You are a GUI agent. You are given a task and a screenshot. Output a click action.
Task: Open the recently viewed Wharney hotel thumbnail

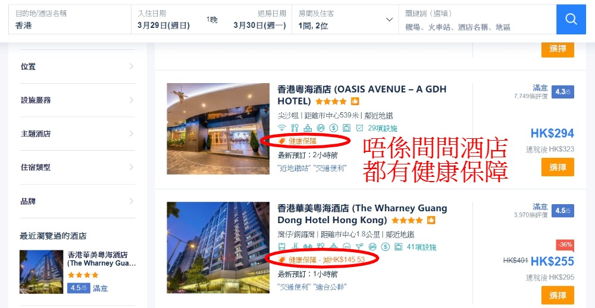point(42,272)
